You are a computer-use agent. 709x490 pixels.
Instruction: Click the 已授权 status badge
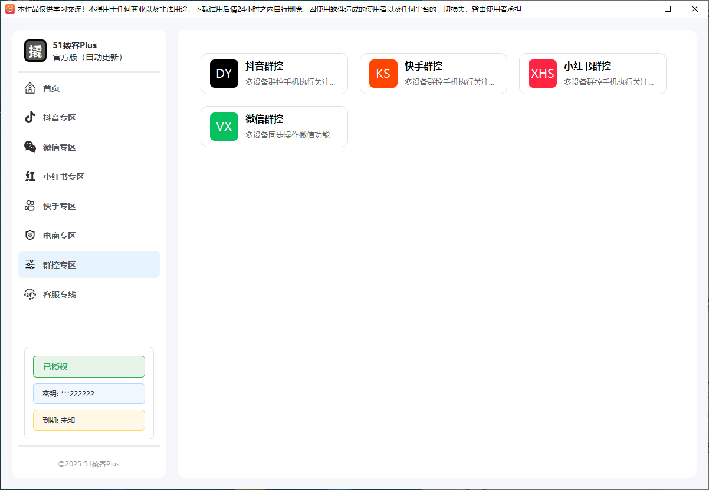click(88, 366)
